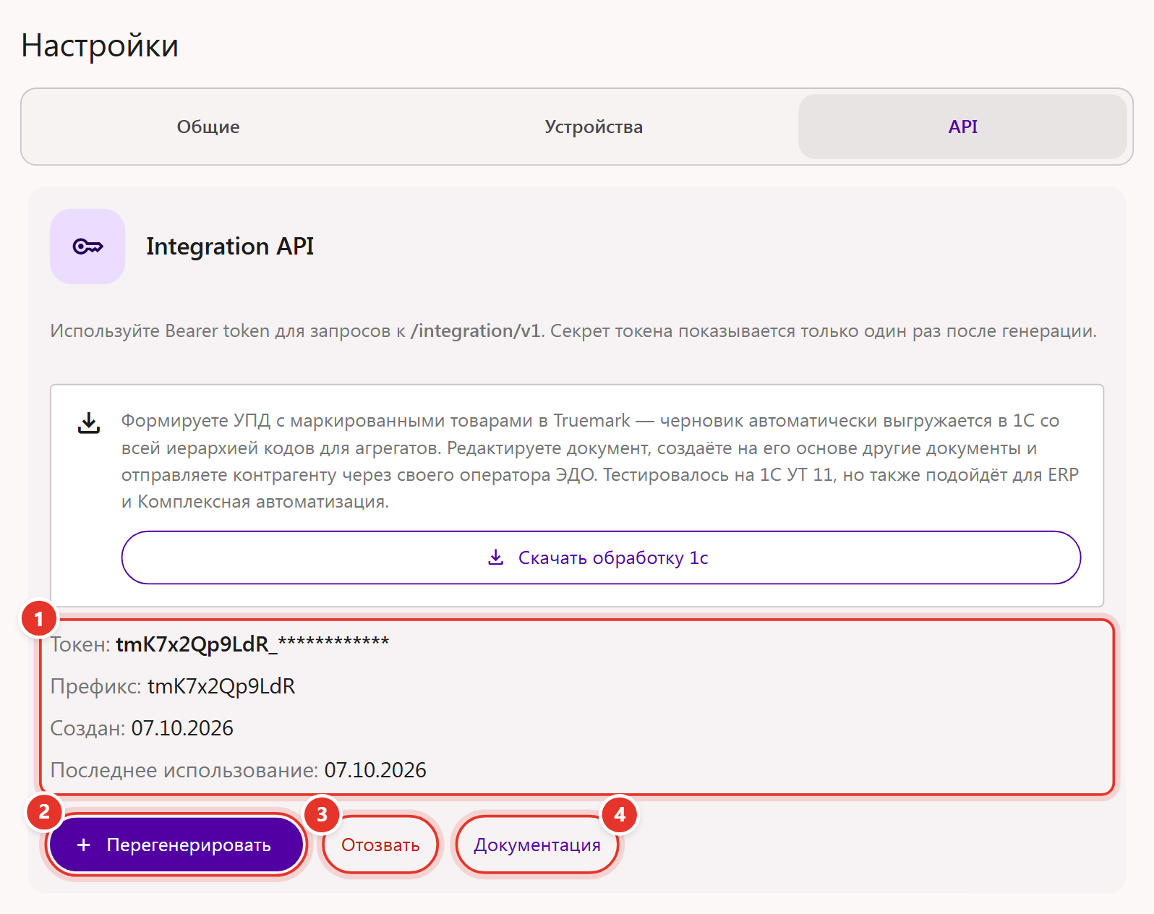Click the Последнее использование date value
This screenshot has width=1154, height=914.
click(375, 770)
